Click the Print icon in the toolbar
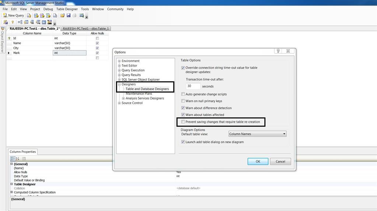 pos(74,15)
